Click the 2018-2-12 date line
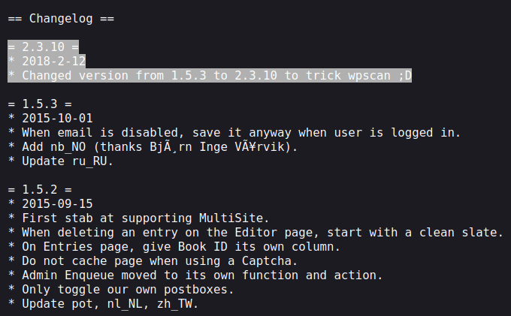This screenshot has height=316, width=511. (x=47, y=62)
